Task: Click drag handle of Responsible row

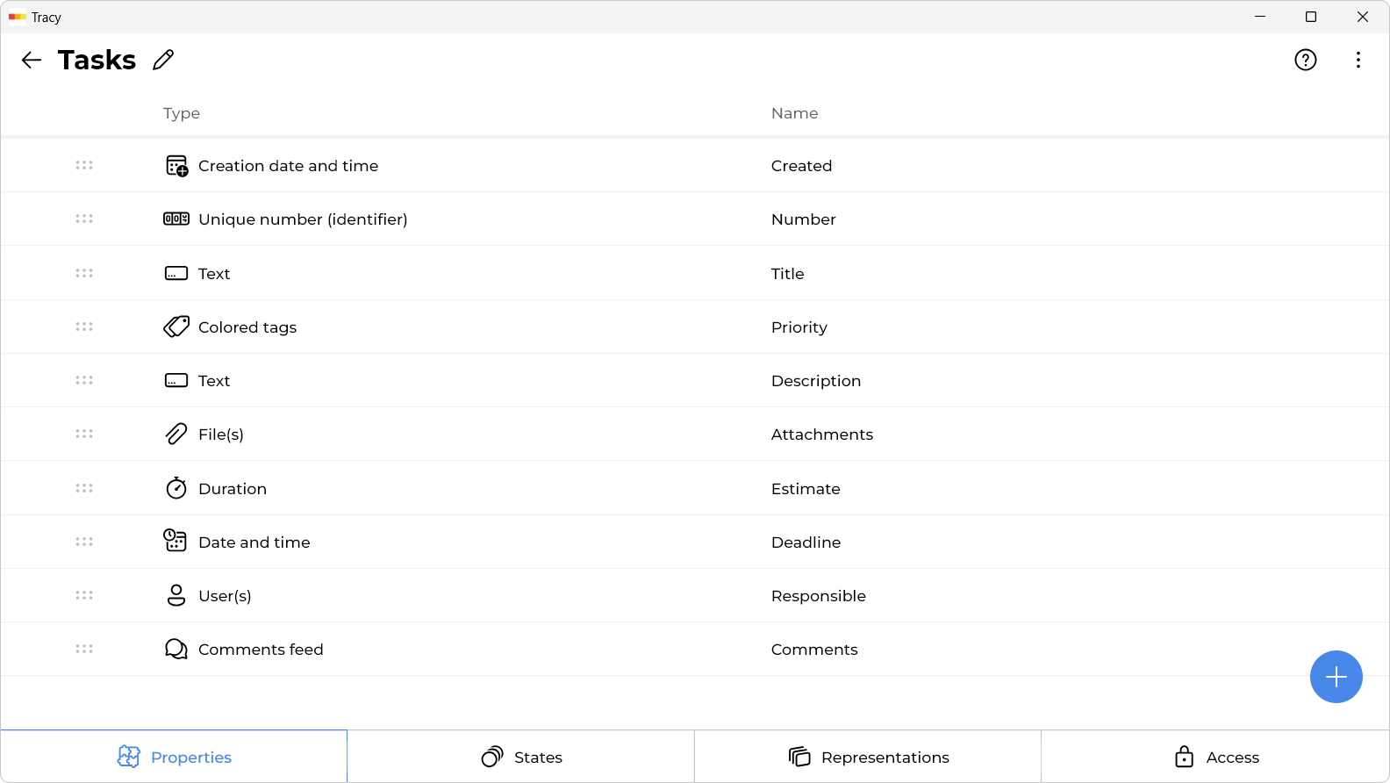Action: click(x=84, y=595)
